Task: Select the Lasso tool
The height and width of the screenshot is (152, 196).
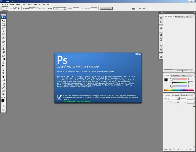Action: point(4,28)
